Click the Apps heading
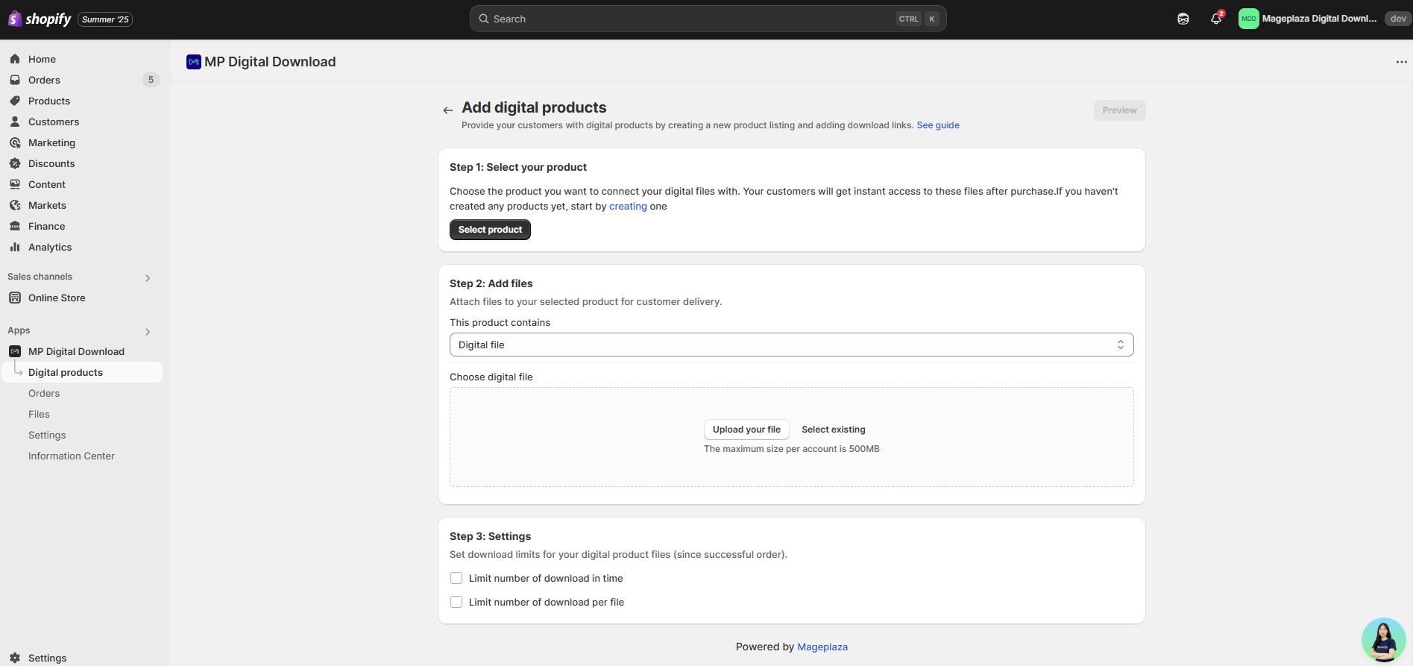 [19, 330]
